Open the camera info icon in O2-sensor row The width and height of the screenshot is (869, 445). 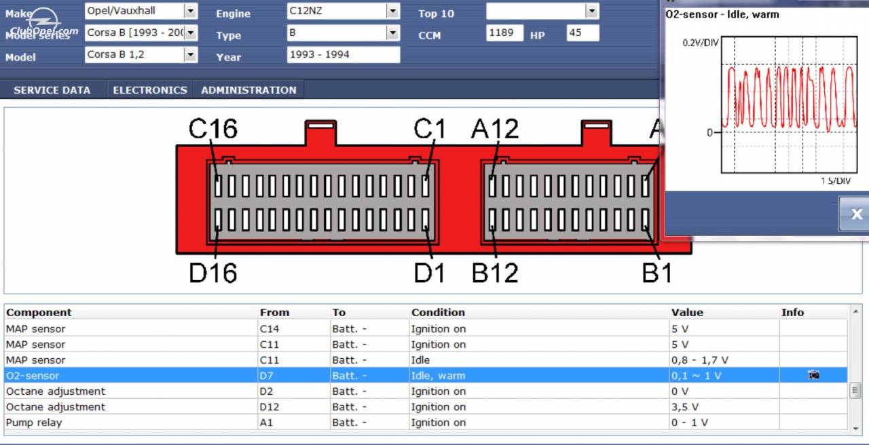(813, 375)
